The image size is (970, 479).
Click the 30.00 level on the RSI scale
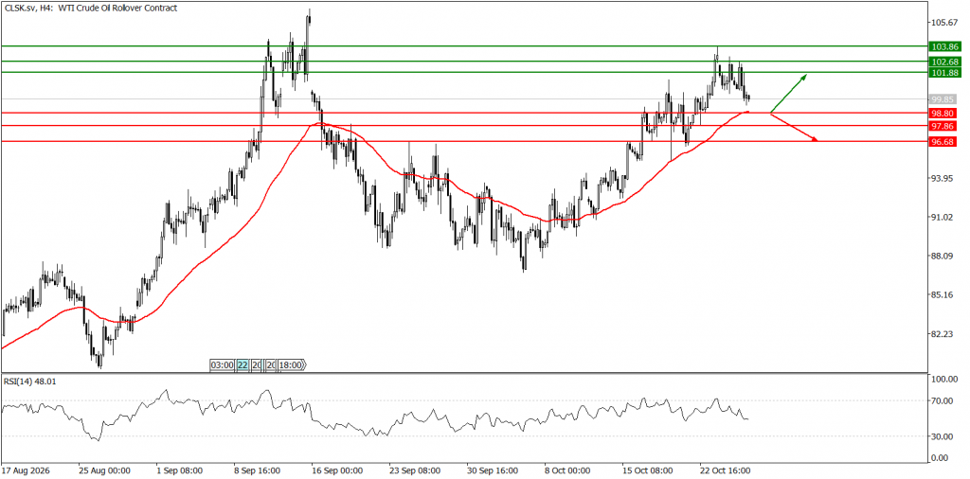[944, 436]
